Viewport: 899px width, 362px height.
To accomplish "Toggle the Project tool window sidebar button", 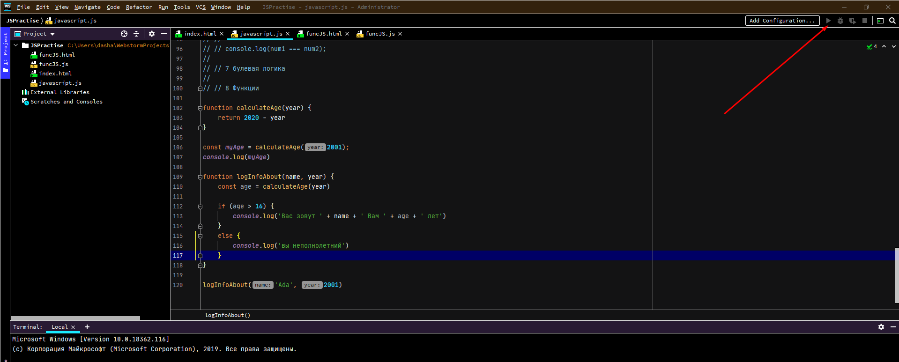I will pos(5,52).
